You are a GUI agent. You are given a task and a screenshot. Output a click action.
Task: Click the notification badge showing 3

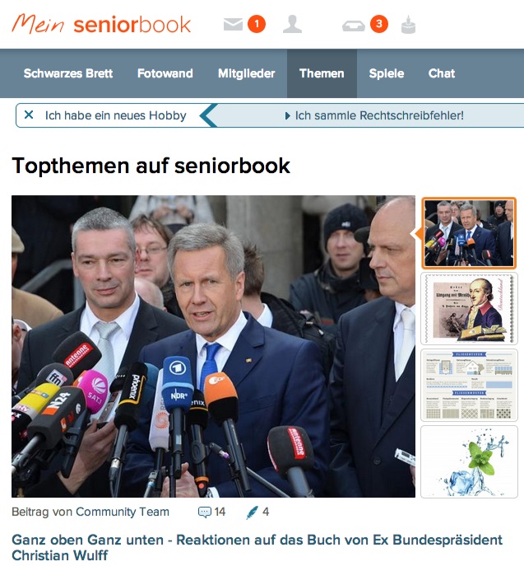coord(379,24)
